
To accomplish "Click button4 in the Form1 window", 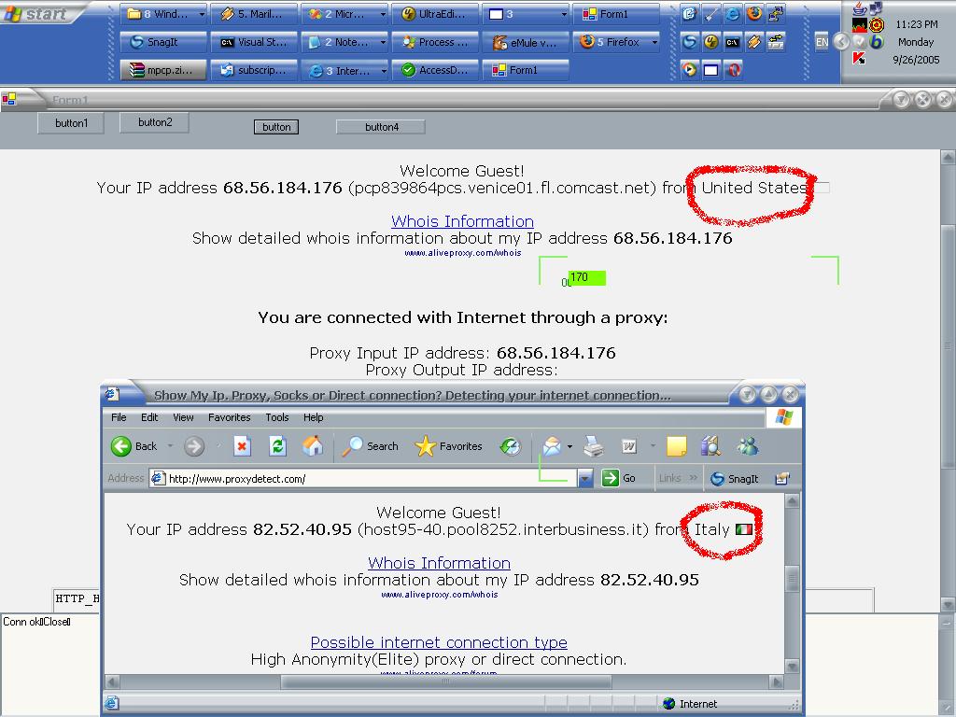I will point(381,127).
